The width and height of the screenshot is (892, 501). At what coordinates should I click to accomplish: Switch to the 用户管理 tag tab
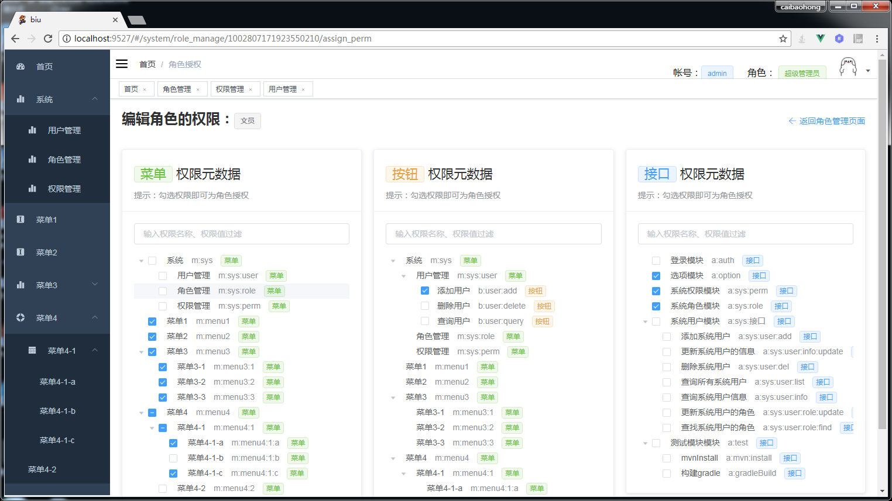pos(283,89)
